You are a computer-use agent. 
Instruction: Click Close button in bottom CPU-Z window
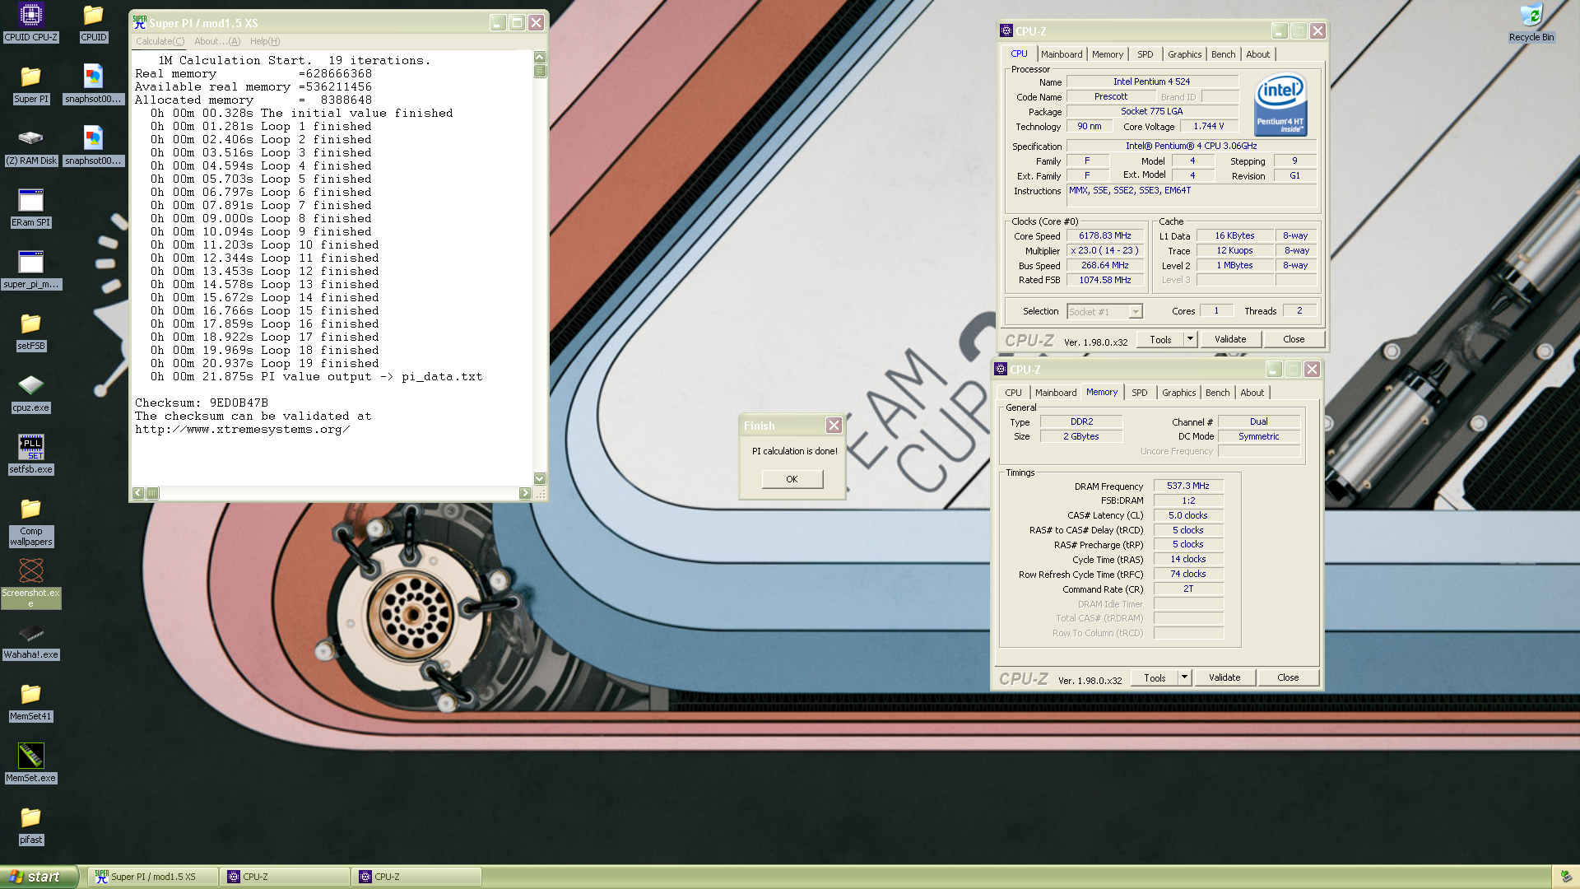click(x=1288, y=677)
